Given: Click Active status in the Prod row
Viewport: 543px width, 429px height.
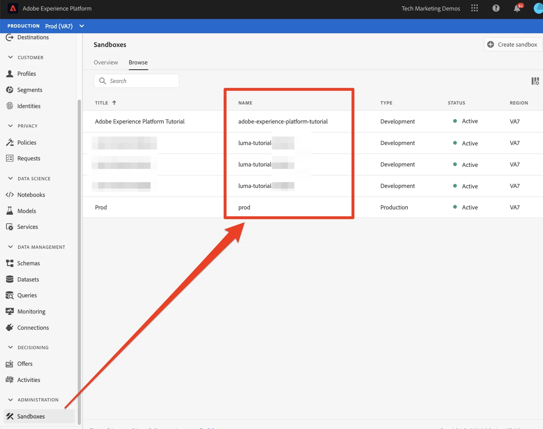Looking at the screenshot, I should pos(470,207).
